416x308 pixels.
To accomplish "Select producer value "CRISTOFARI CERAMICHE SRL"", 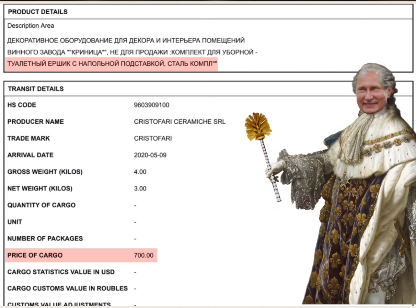I will click(180, 122).
